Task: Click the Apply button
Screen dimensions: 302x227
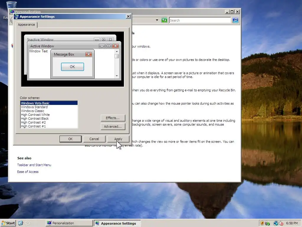Action: point(118,139)
